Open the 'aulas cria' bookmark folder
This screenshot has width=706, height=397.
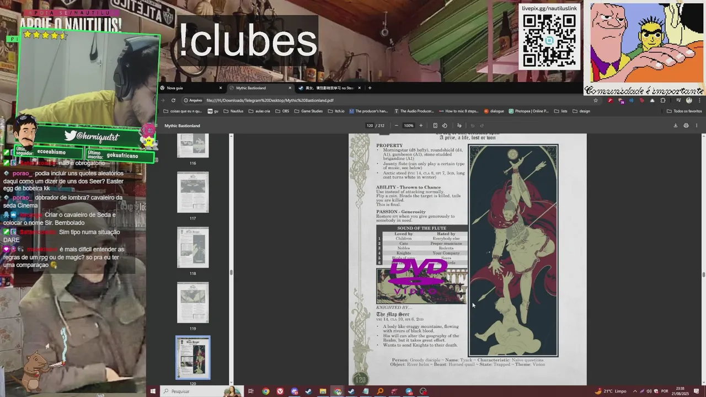[259, 111]
